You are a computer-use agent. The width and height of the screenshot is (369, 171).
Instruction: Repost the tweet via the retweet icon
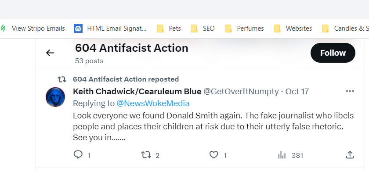click(146, 155)
